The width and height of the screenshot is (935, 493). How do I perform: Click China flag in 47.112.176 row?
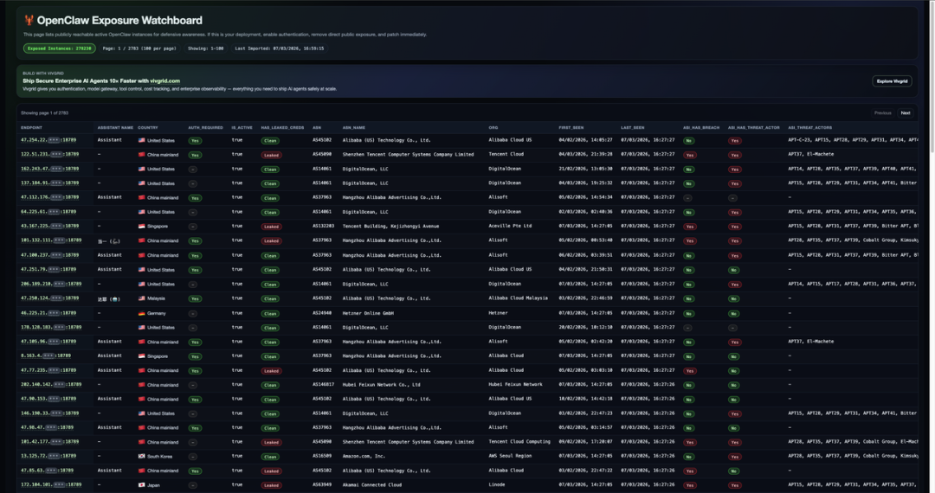[x=141, y=198]
